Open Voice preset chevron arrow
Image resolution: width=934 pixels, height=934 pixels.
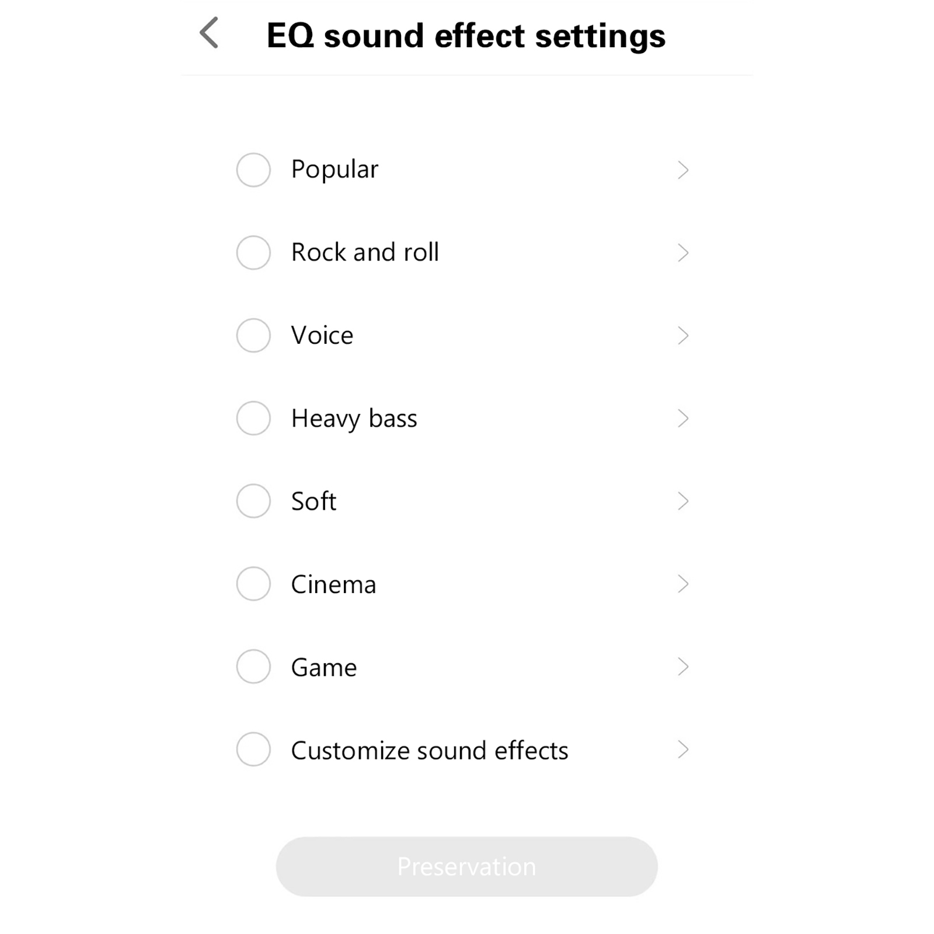tap(683, 336)
